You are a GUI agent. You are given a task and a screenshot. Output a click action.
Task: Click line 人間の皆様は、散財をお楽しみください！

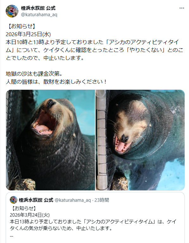(56, 82)
